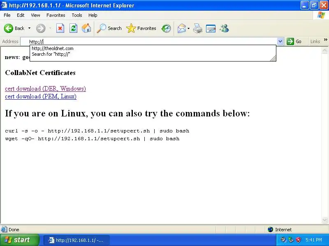Open cert download (PEM, Linux) link

pyautogui.click(x=41, y=96)
